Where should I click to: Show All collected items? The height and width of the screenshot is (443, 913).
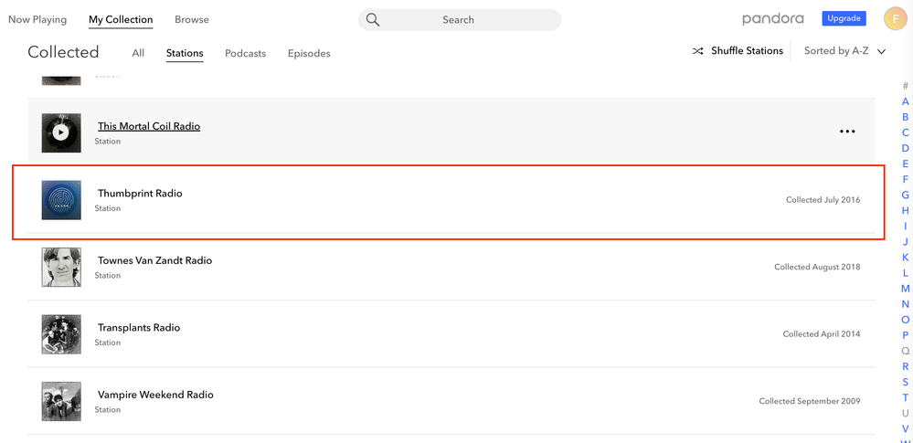click(138, 53)
